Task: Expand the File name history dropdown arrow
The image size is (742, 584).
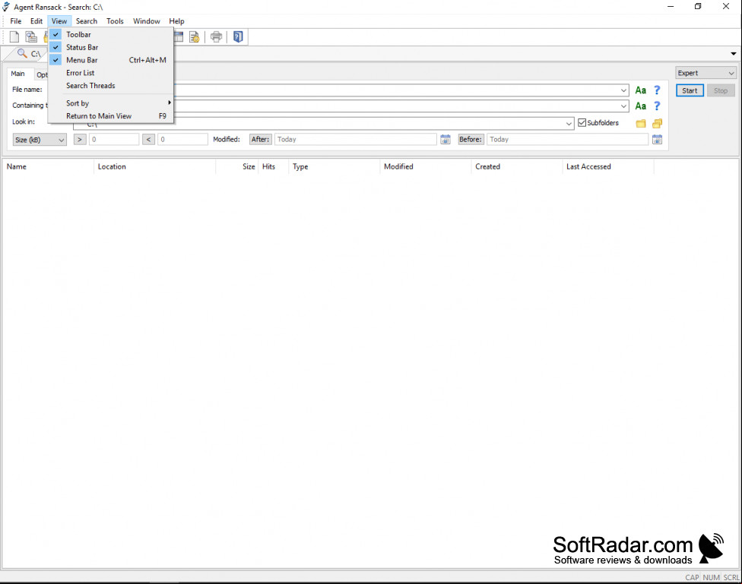Action: pyautogui.click(x=623, y=90)
